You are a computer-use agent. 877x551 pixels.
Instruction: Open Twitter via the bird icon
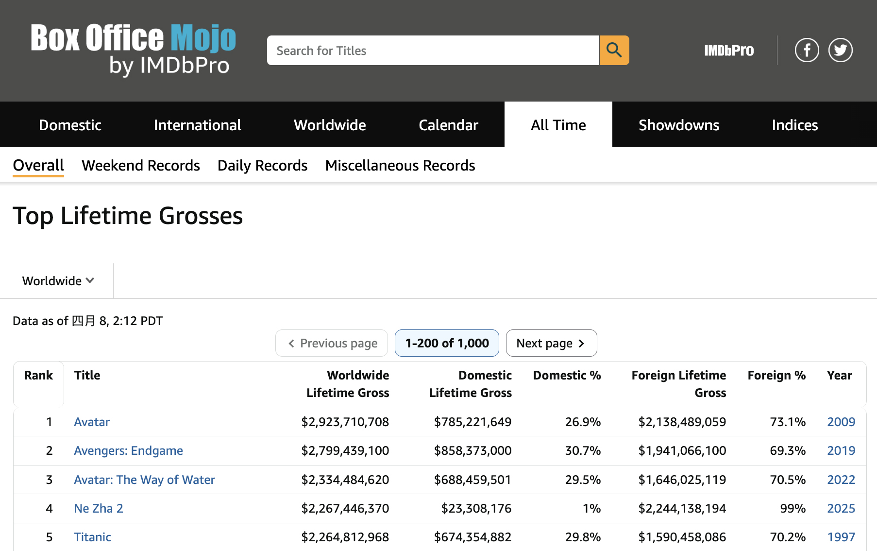[x=840, y=50]
